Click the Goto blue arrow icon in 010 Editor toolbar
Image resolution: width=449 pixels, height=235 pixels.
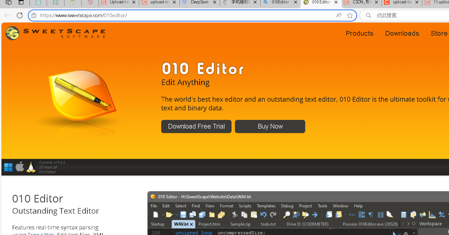(x=315, y=215)
